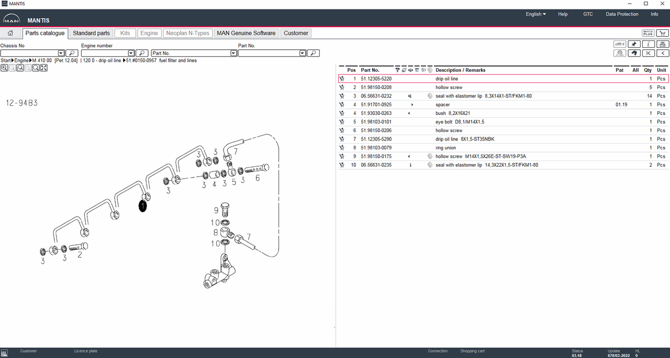Open the Part No. search type dropdown
Screen dimensions: 670x358
[x=234, y=53]
